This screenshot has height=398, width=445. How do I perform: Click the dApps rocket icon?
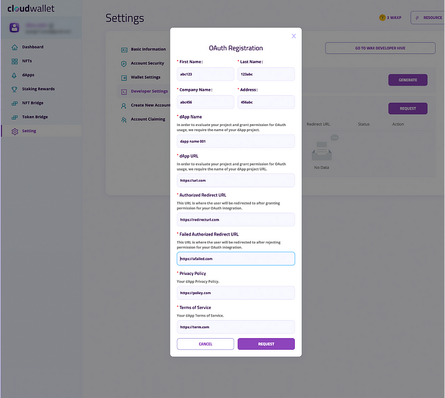(14, 75)
